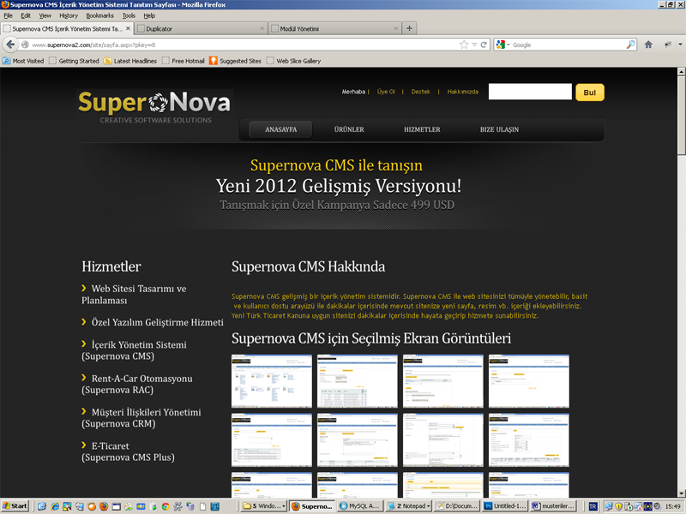Screen dimensions: 686x514
Task: Go to the Firefox home page icon
Action: (648, 45)
